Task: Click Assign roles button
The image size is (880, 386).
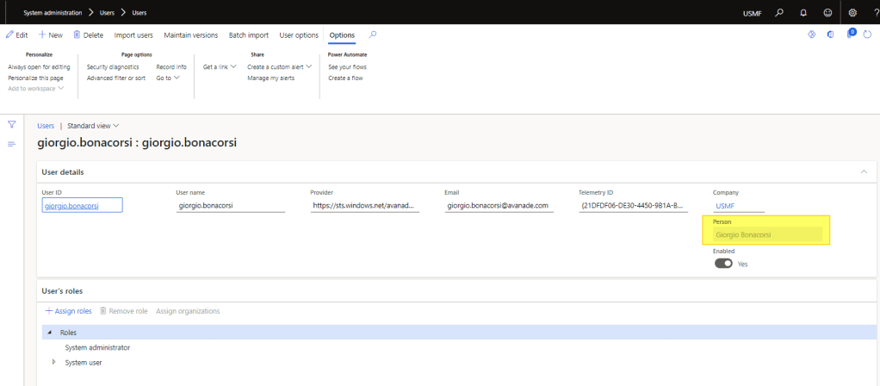Action: coord(68,311)
